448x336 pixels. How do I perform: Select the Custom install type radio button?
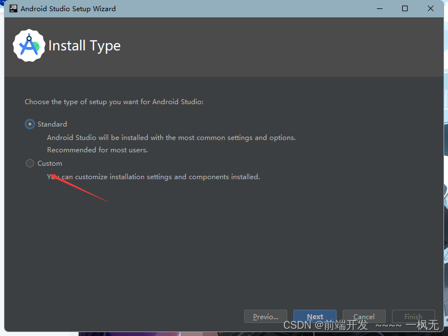(x=30, y=163)
